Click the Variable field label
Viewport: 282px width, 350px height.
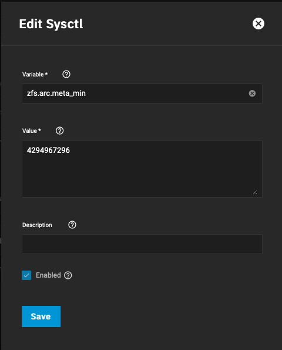click(35, 74)
